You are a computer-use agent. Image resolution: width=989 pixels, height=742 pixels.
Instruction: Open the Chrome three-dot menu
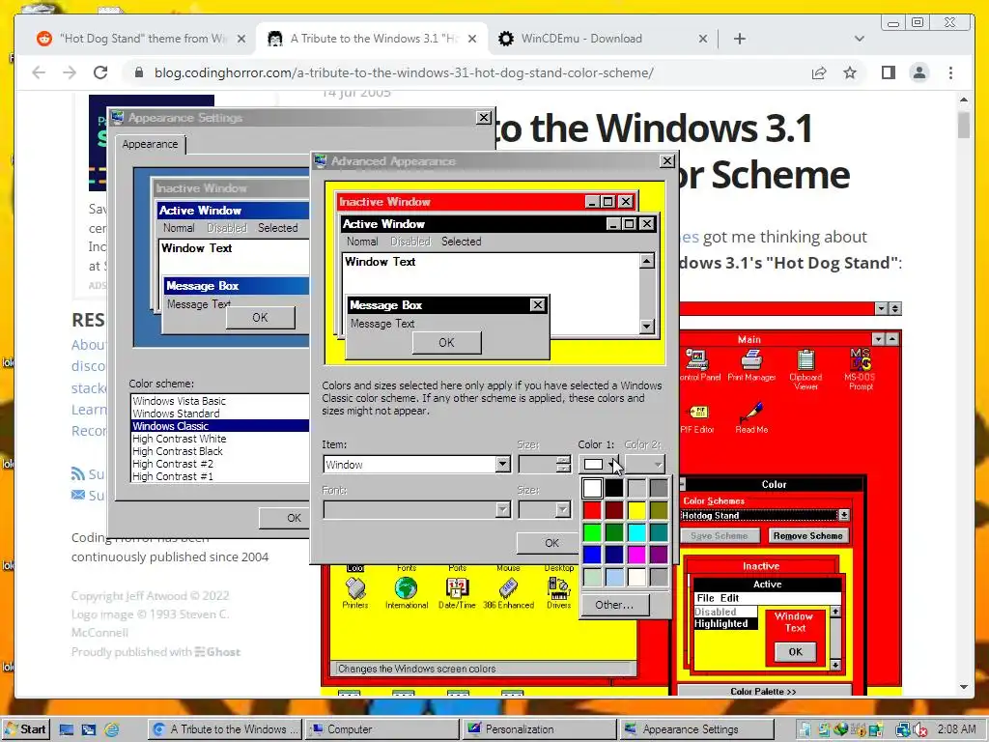(950, 72)
